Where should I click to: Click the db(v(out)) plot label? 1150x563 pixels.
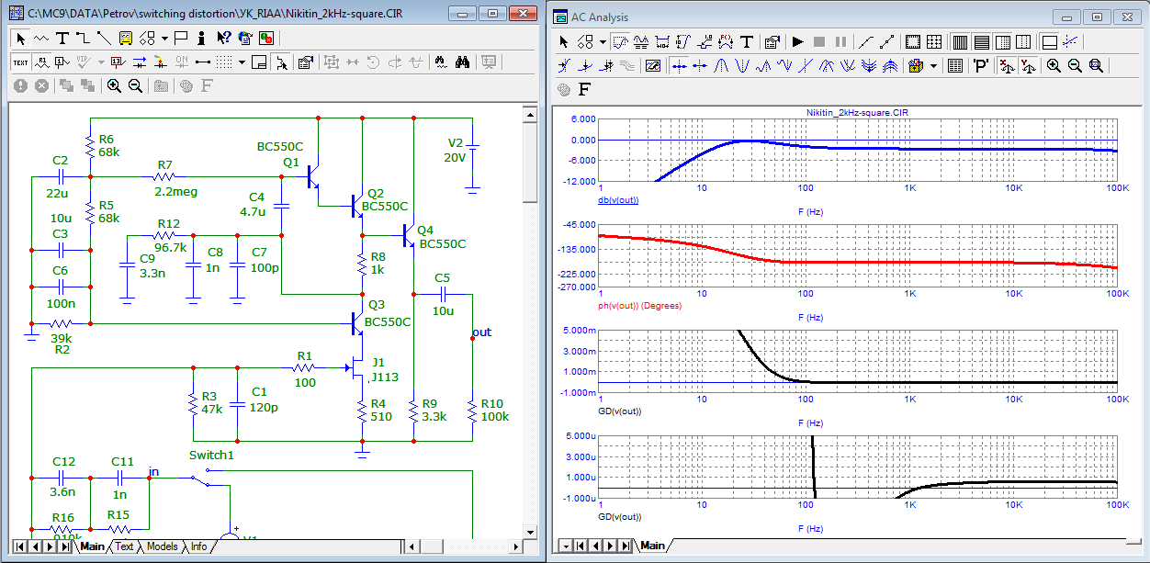coord(617,199)
